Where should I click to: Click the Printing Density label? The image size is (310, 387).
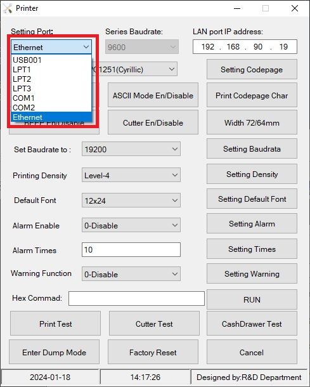point(40,176)
